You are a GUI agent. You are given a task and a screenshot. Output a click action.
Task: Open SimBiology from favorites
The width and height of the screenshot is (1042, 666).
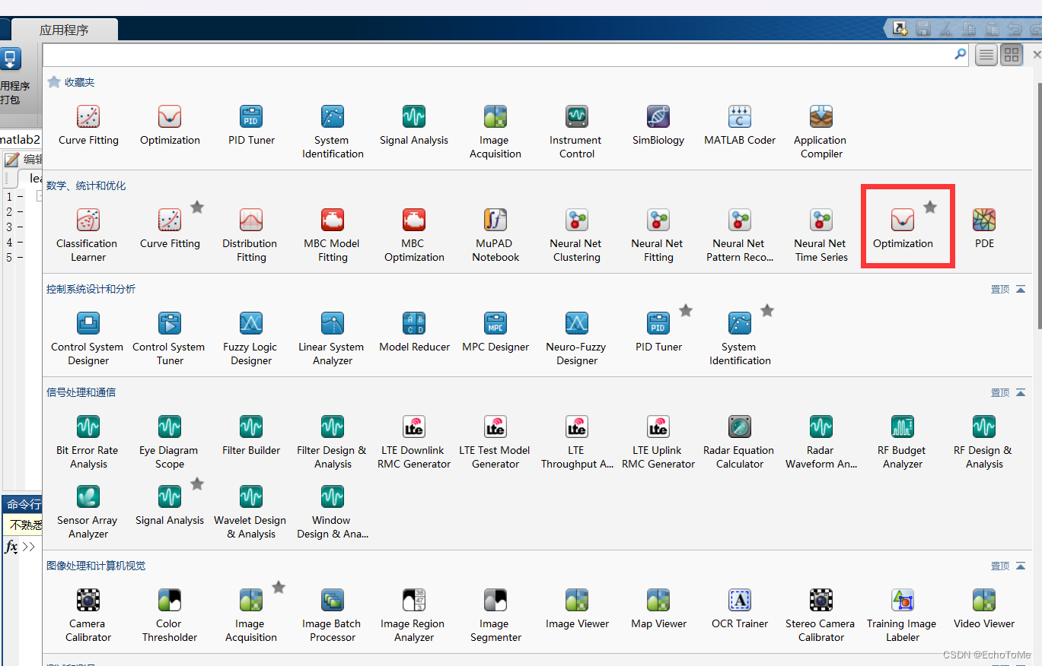click(x=658, y=125)
